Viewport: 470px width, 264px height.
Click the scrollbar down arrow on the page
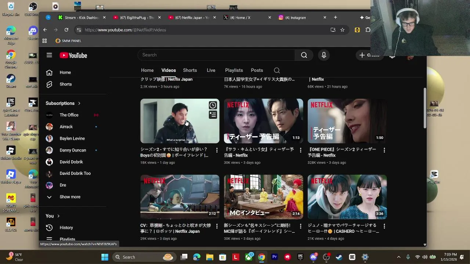(425, 245)
